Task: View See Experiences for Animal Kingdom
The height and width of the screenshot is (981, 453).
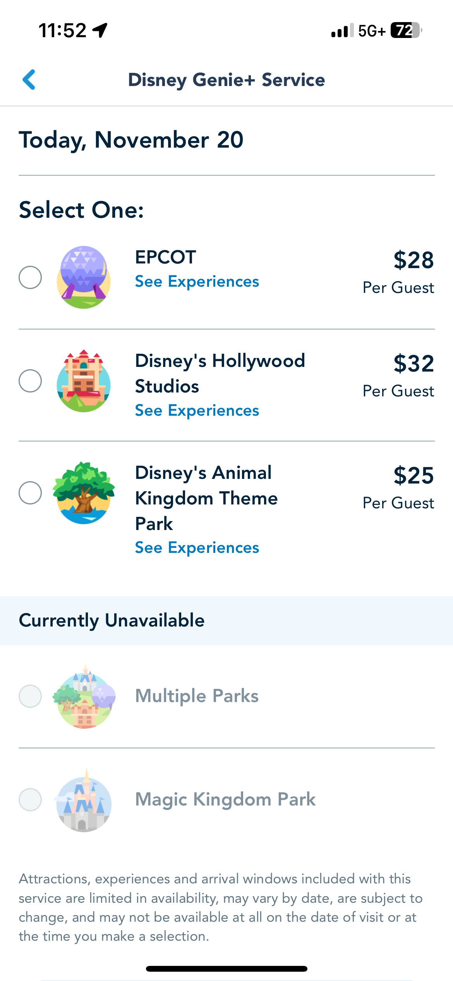Action: [x=197, y=548]
